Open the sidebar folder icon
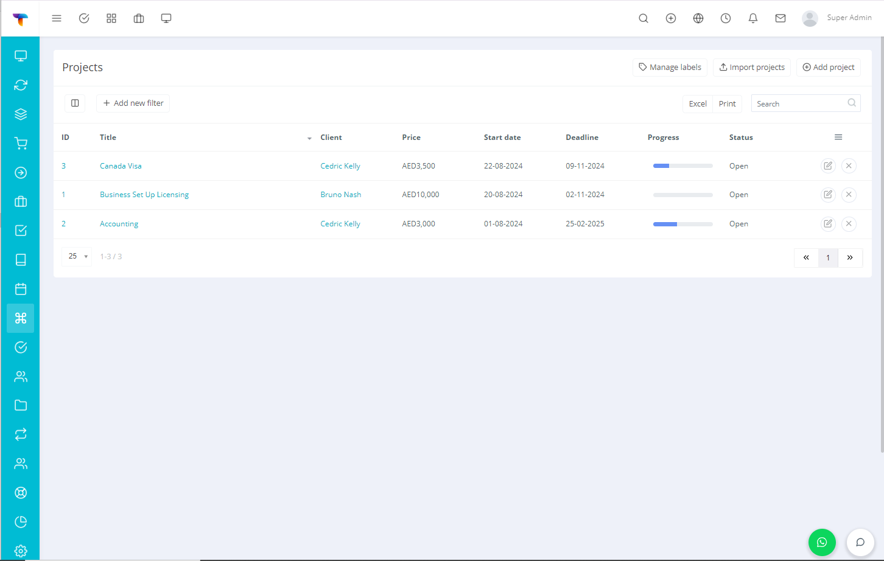The height and width of the screenshot is (561, 884). click(21, 405)
